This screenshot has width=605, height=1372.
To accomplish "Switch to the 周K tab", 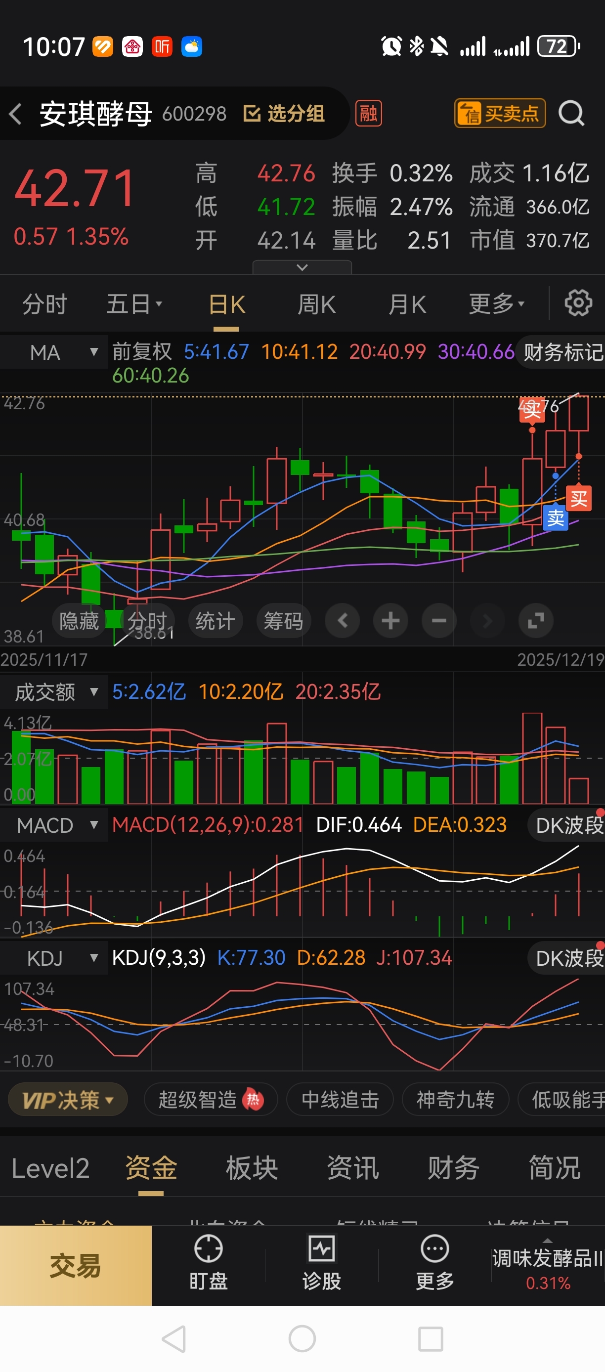I will click(316, 304).
